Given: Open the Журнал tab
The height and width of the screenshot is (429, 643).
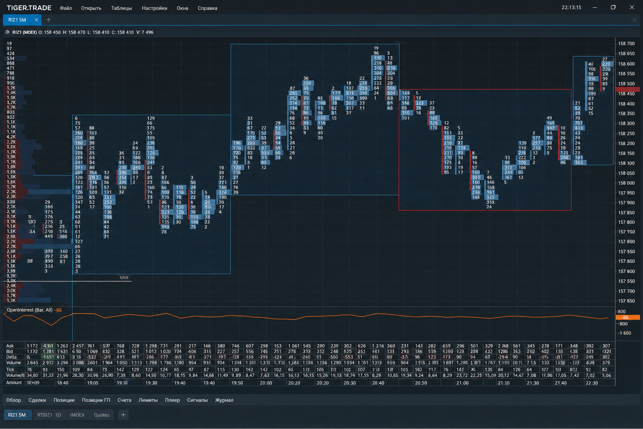Looking at the screenshot, I should (224, 400).
